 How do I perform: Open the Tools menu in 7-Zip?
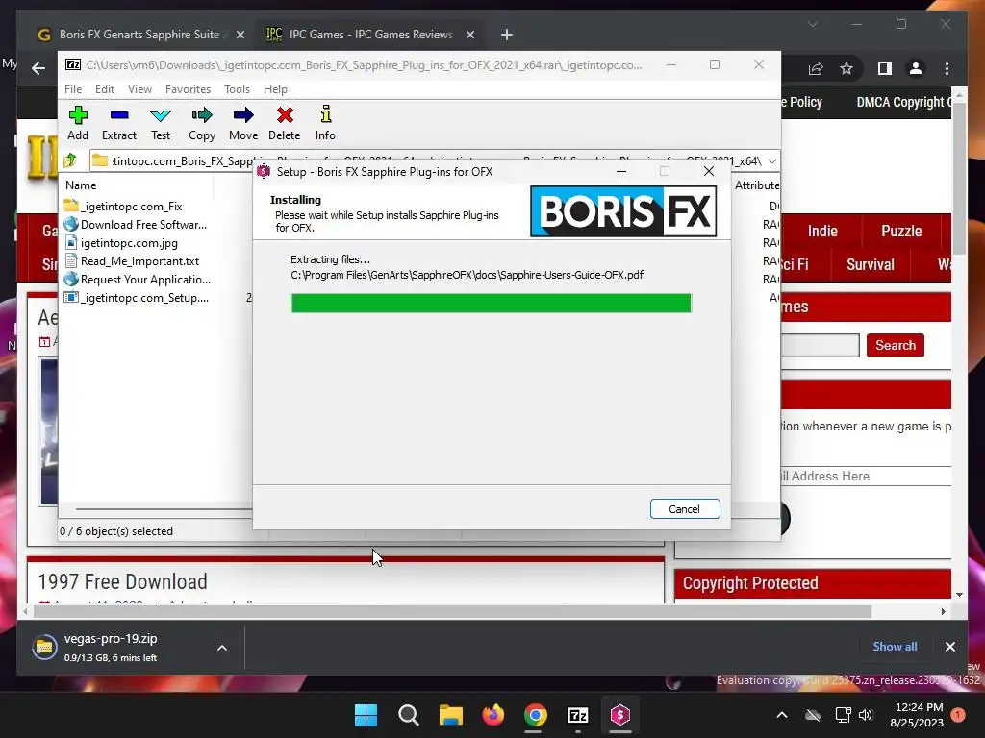pos(237,89)
